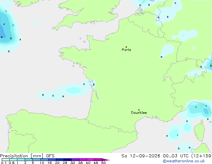Click the GFS model label
The image size is (212, 164).
pos(50,156)
